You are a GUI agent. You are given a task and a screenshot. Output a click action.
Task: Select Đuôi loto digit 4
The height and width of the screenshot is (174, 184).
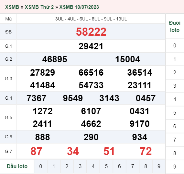point(175,99)
